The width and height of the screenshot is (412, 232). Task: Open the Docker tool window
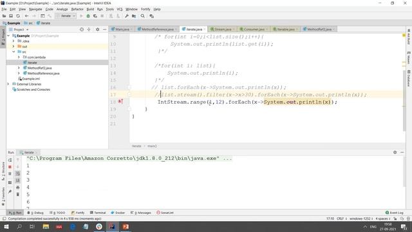118,213
